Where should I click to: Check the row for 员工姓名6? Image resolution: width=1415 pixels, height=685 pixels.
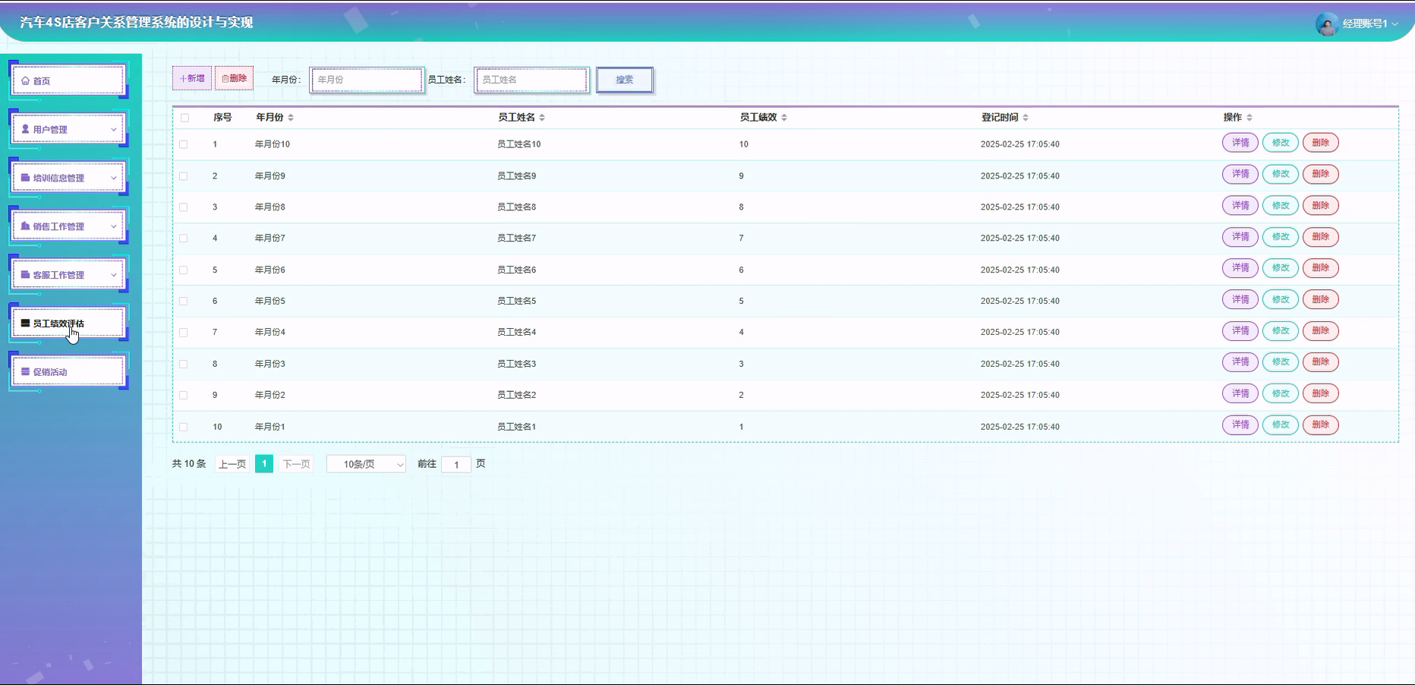[x=184, y=270]
